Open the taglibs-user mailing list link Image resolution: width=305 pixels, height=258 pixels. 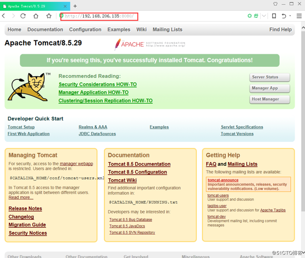(217, 206)
